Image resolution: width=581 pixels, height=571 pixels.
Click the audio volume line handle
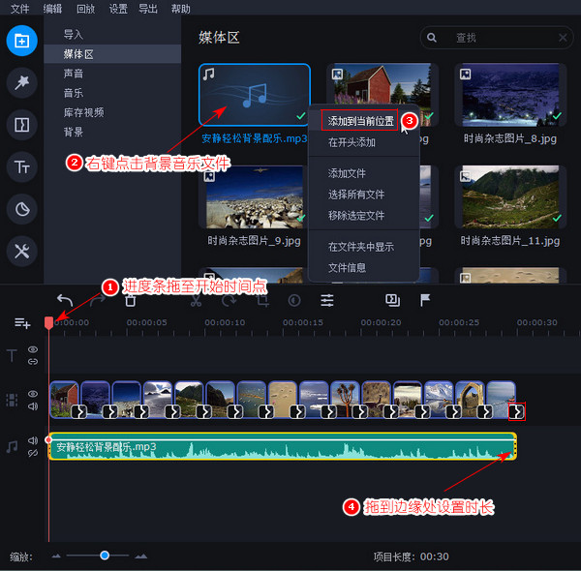[48, 439]
